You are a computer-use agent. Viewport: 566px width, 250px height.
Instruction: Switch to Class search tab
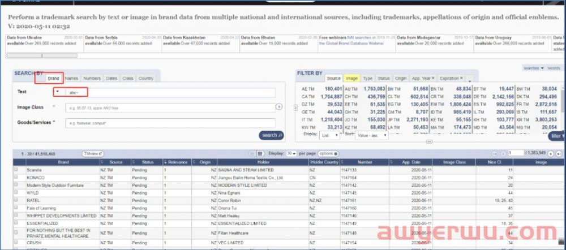point(128,78)
